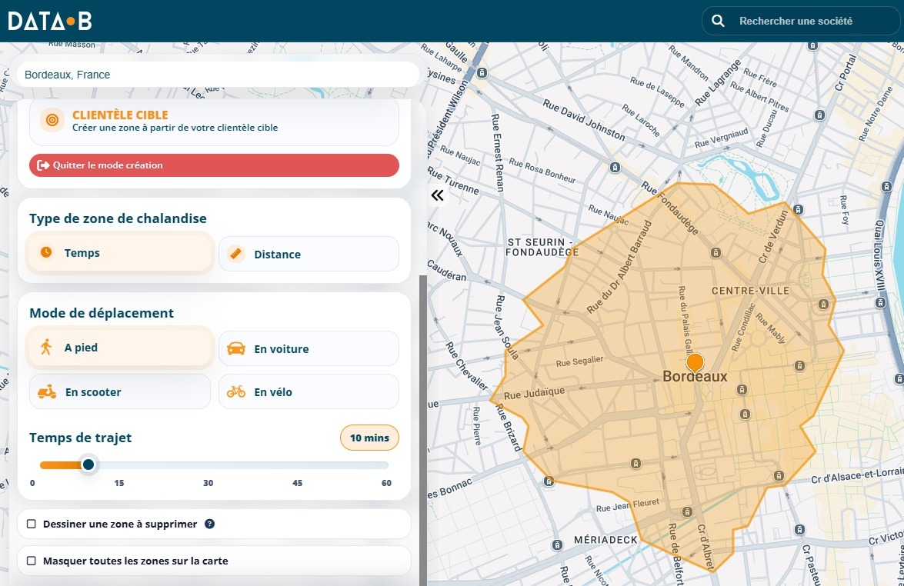Click the 10 mins value badge
This screenshot has width=904, height=586.
[369, 438]
